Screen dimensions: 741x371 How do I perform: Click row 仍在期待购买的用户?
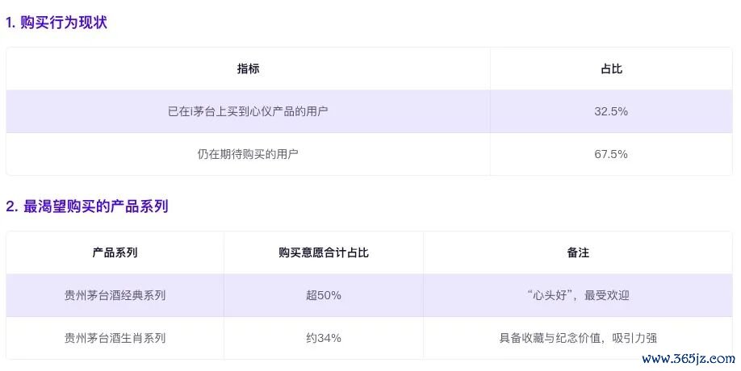coord(369,154)
